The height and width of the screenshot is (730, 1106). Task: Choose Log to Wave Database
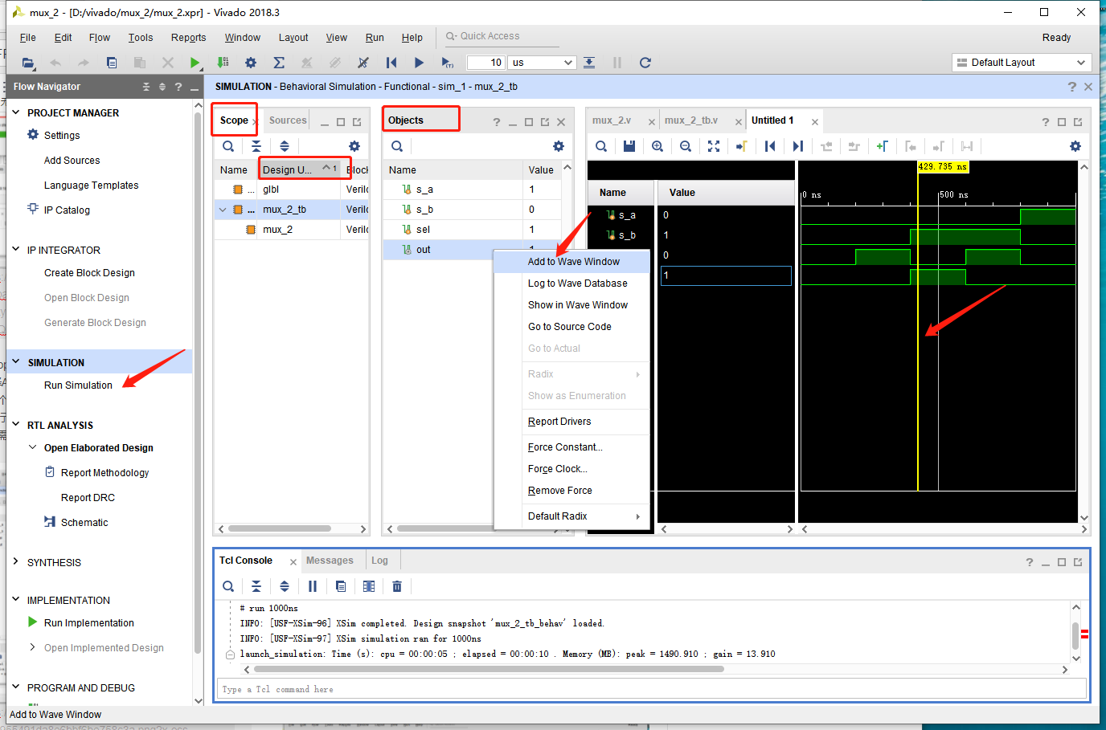coord(571,283)
